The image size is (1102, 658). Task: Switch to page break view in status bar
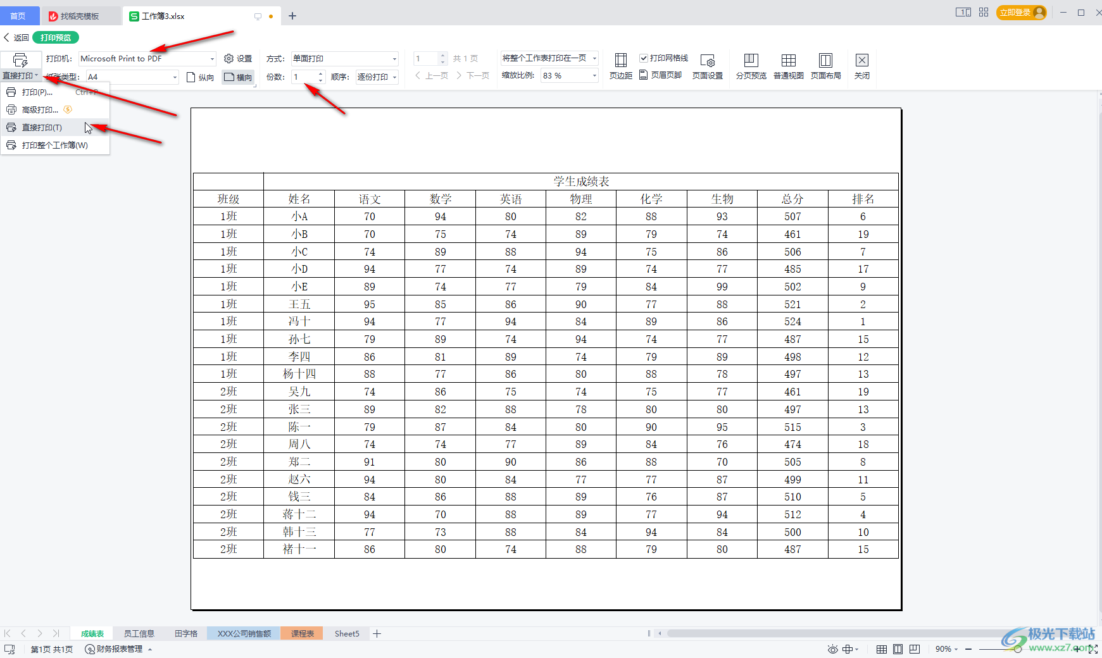click(915, 649)
